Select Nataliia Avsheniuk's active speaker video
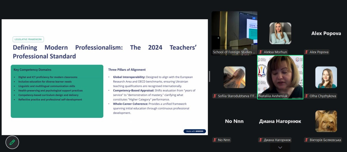 280,77
